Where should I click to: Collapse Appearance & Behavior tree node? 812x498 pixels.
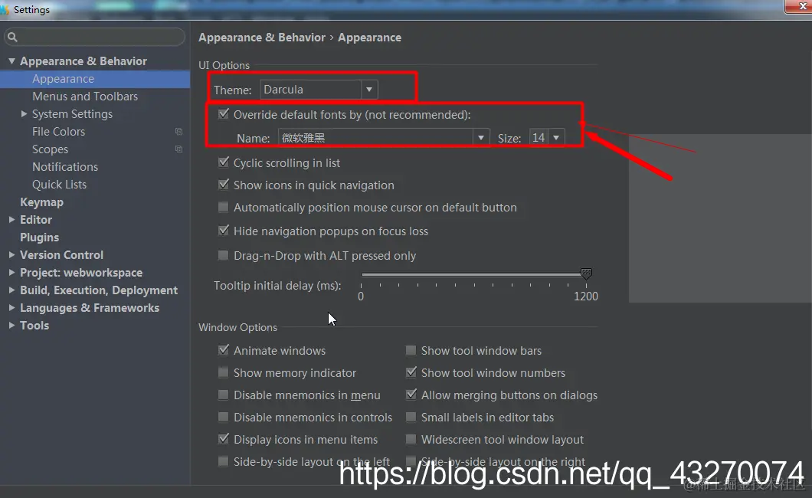tap(11, 61)
